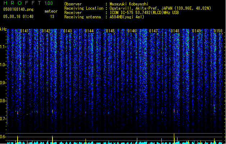
Task: Click the 0.8 kHz axis tick label
Action: coord(3,101)
